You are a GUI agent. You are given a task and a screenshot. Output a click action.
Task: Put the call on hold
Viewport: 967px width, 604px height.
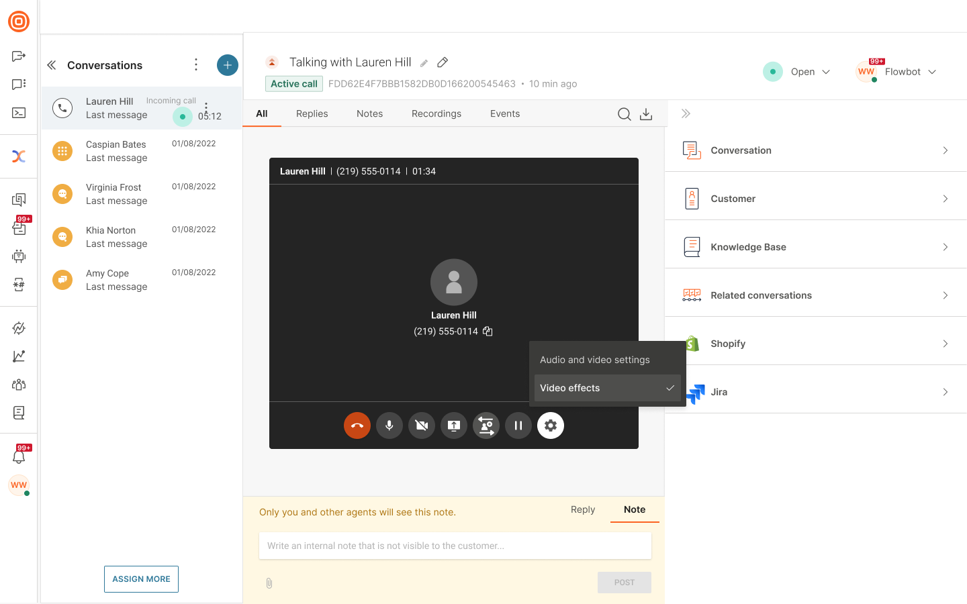(x=518, y=425)
